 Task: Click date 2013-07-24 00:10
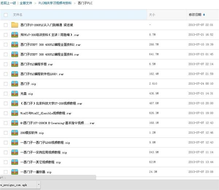pyautogui.click(x=201, y=83)
